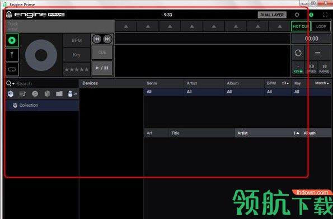Click the track overview waveform strip

coord(203,39)
